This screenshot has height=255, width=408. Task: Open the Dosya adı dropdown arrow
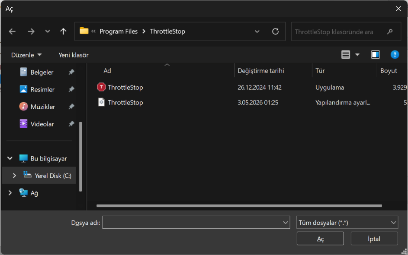(285, 222)
